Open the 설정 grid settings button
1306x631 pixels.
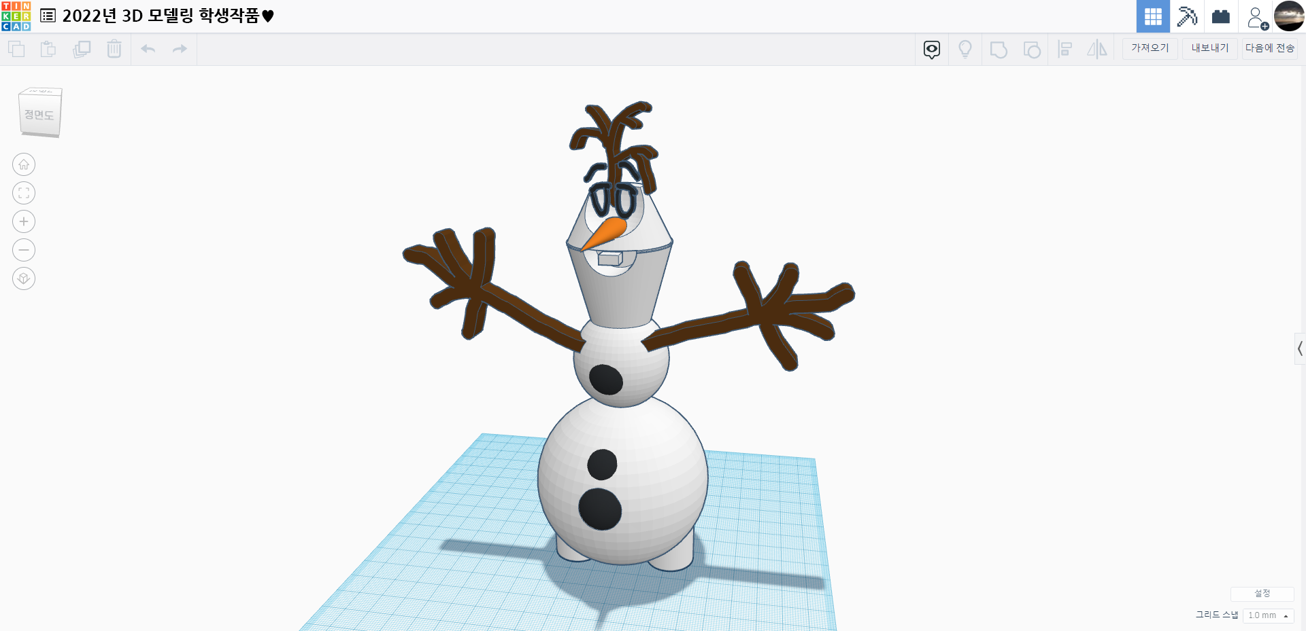pos(1262,594)
